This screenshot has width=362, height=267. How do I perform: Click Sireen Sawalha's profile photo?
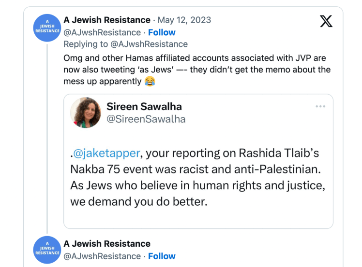coord(85,112)
